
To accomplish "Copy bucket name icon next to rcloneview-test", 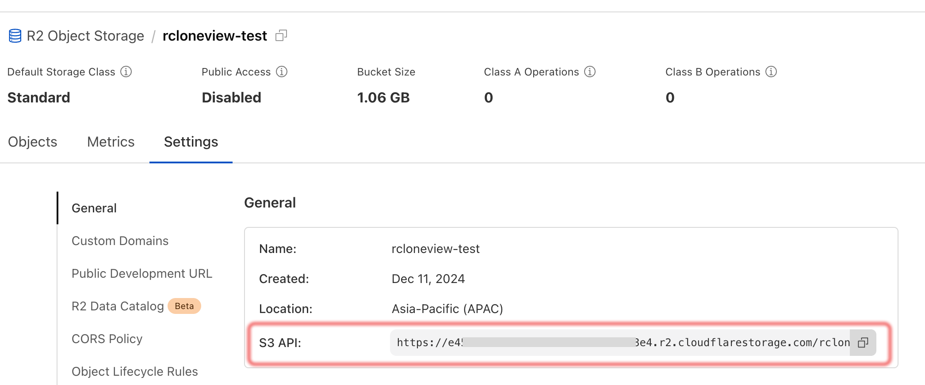I will pyautogui.click(x=281, y=35).
